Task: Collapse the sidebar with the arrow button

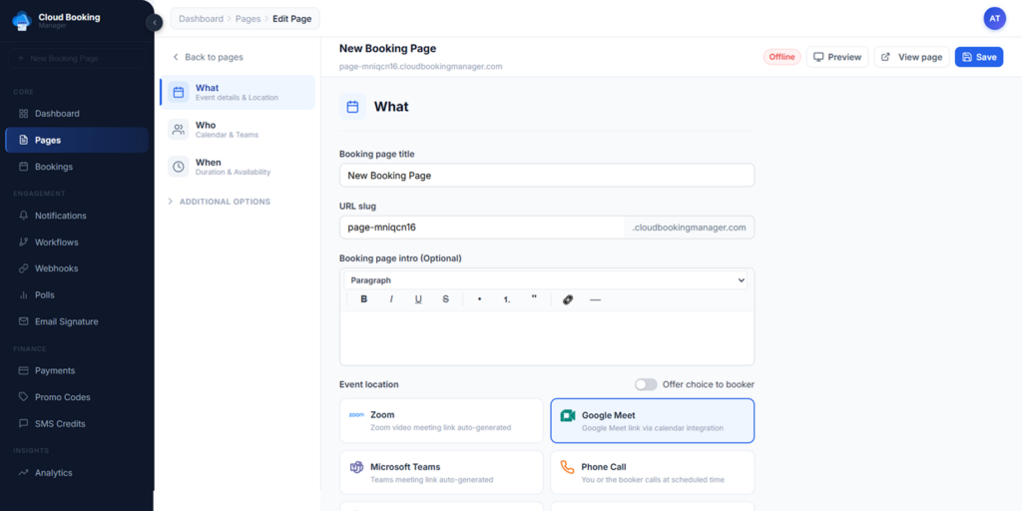Action: tap(155, 23)
